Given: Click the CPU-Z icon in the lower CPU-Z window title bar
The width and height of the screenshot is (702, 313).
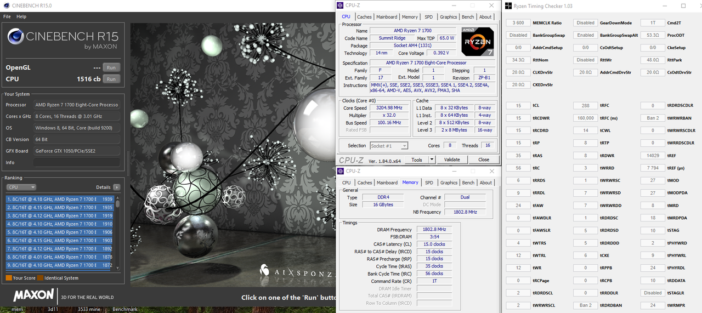Looking at the screenshot, I should [x=341, y=171].
